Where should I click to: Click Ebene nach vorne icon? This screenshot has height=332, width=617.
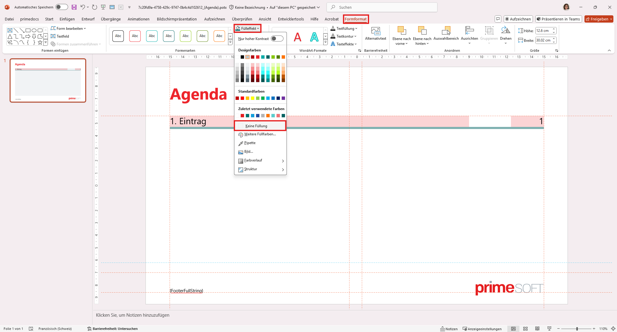pos(402,30)
